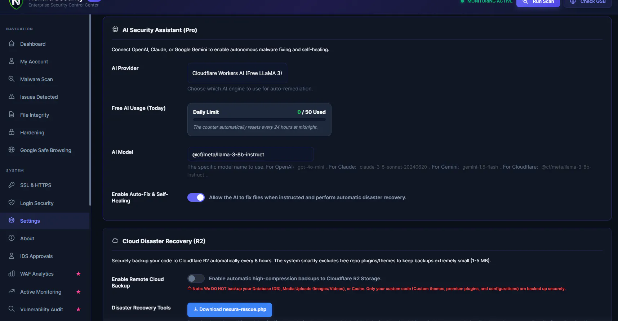The width and height of the screenshot is (618, 321).
Task: Click the About info circle icon
Action: click(12, 238)
